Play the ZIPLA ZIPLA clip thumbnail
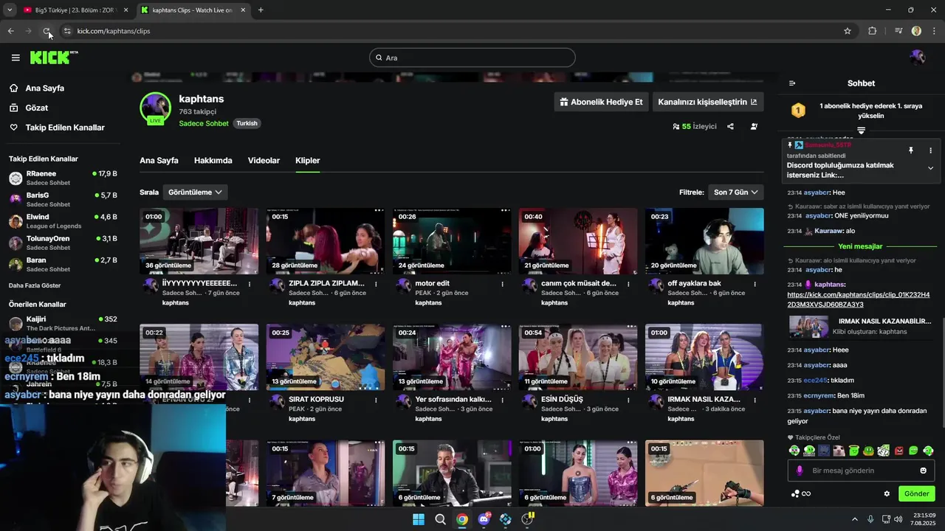The image size is (945, 531). point(326,241)
